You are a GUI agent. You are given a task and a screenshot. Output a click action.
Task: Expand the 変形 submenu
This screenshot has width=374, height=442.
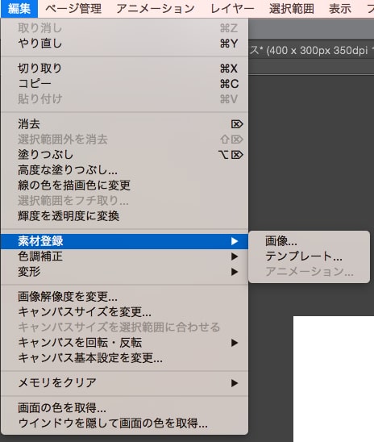(x=124, y=272)
